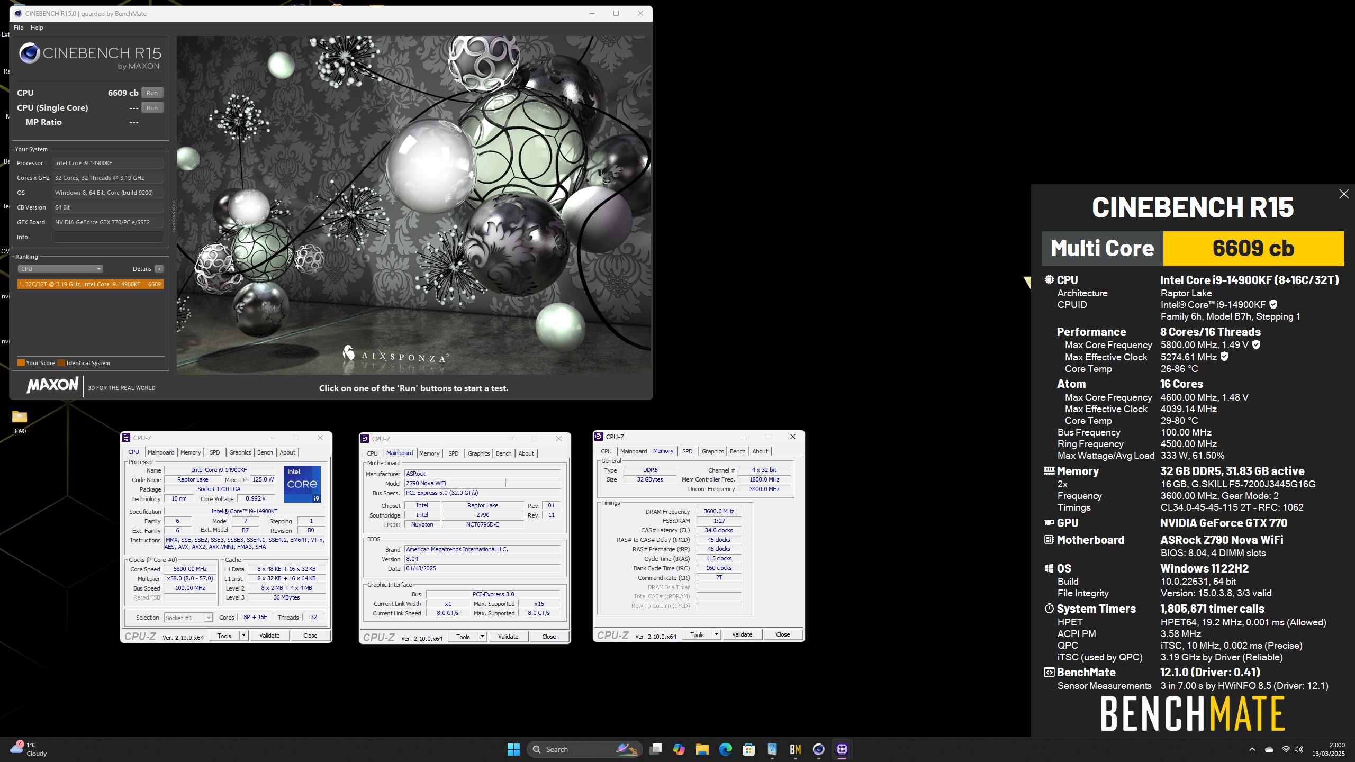The height and width of the screenshot is (762, 1355).
Task: Open the Windows Start menu
Action: [x=513, y=749]
